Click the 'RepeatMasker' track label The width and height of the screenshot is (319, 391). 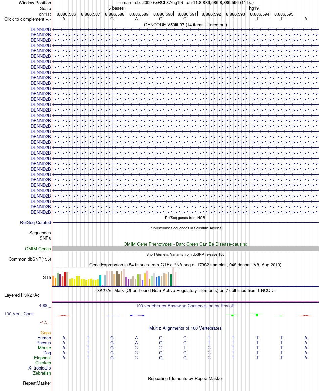click(x=37, y=383)
